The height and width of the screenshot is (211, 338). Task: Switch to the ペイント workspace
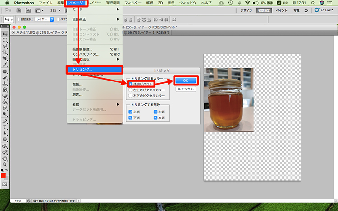[x=282, y=10]
